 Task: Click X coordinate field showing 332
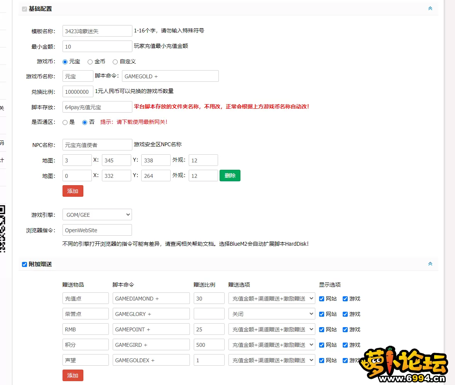pyautogui.click(x=117, y=176)
